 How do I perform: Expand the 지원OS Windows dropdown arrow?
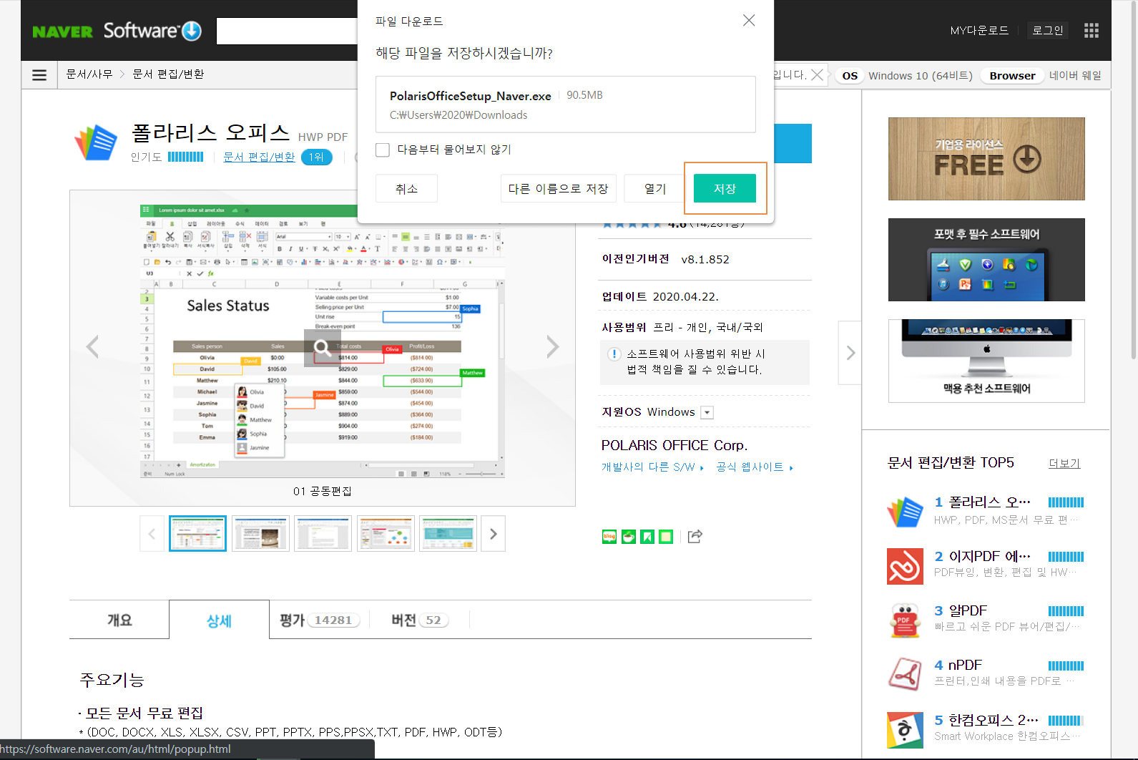click(x=707, y=412)
